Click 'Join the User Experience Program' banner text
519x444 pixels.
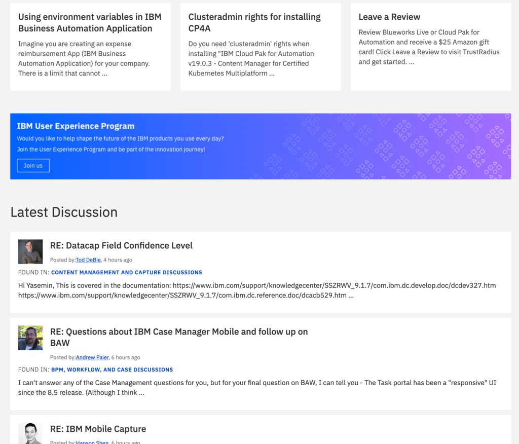(111, 150)
